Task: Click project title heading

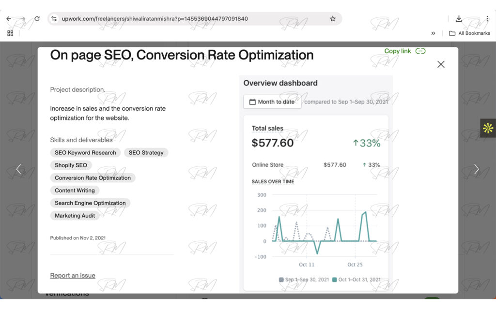Action: [182, 55]
